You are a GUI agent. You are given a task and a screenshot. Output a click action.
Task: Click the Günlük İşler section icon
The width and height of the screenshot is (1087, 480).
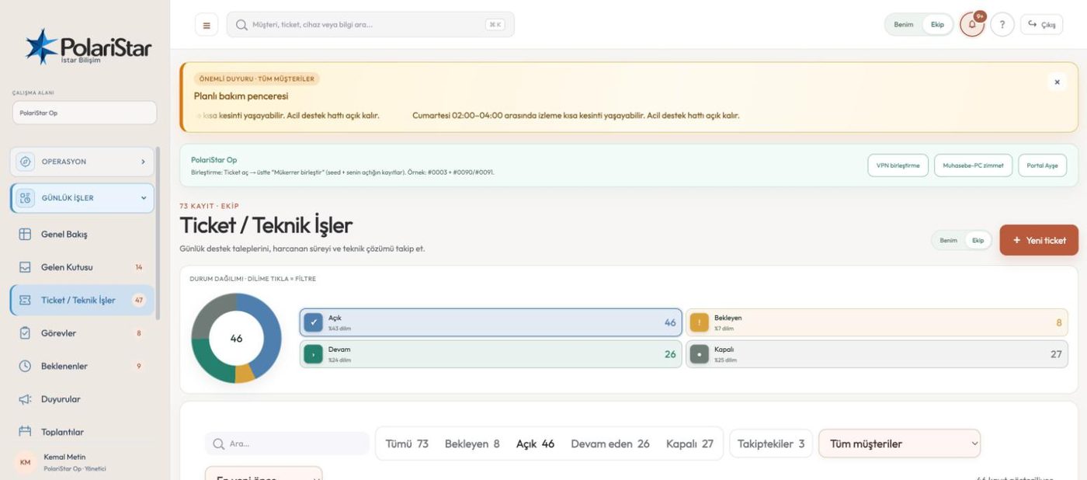[x=26, y=198]
